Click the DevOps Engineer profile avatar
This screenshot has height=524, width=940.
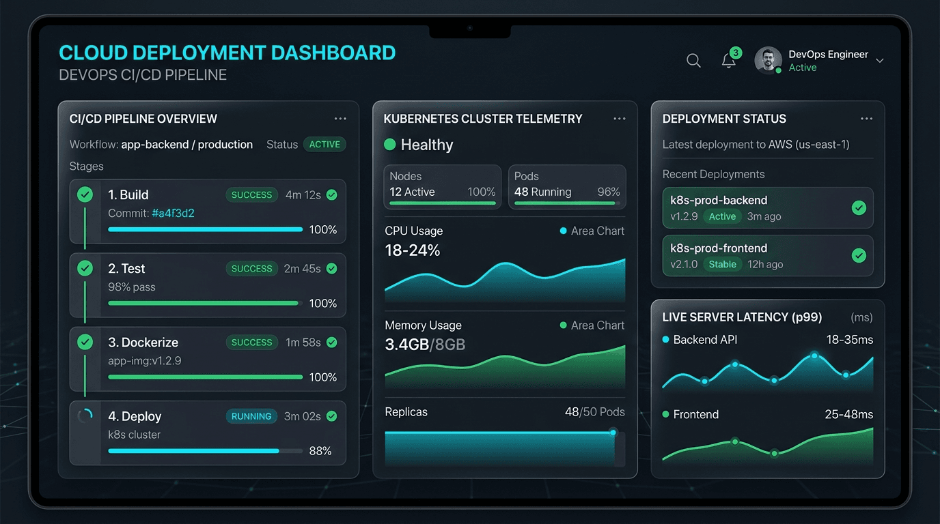click(x=768, y=60)
